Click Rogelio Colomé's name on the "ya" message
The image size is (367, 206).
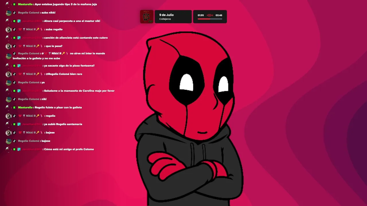(x=29, y=82)
